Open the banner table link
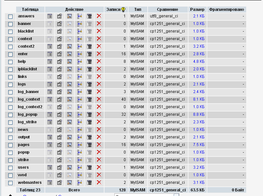 point(24,24)
